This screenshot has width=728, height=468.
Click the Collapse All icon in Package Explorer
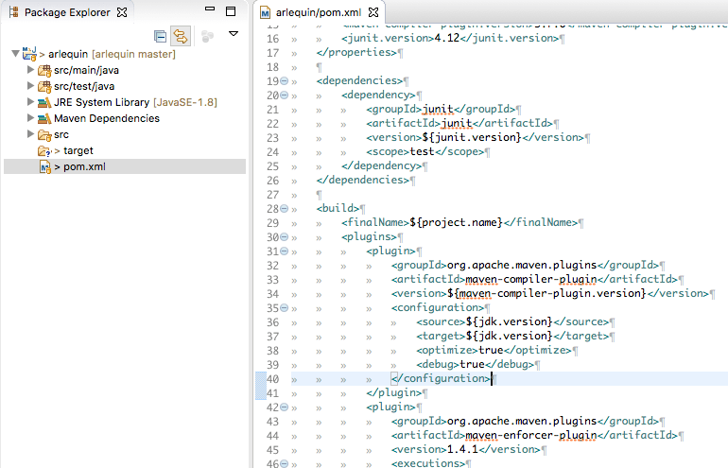160,36
